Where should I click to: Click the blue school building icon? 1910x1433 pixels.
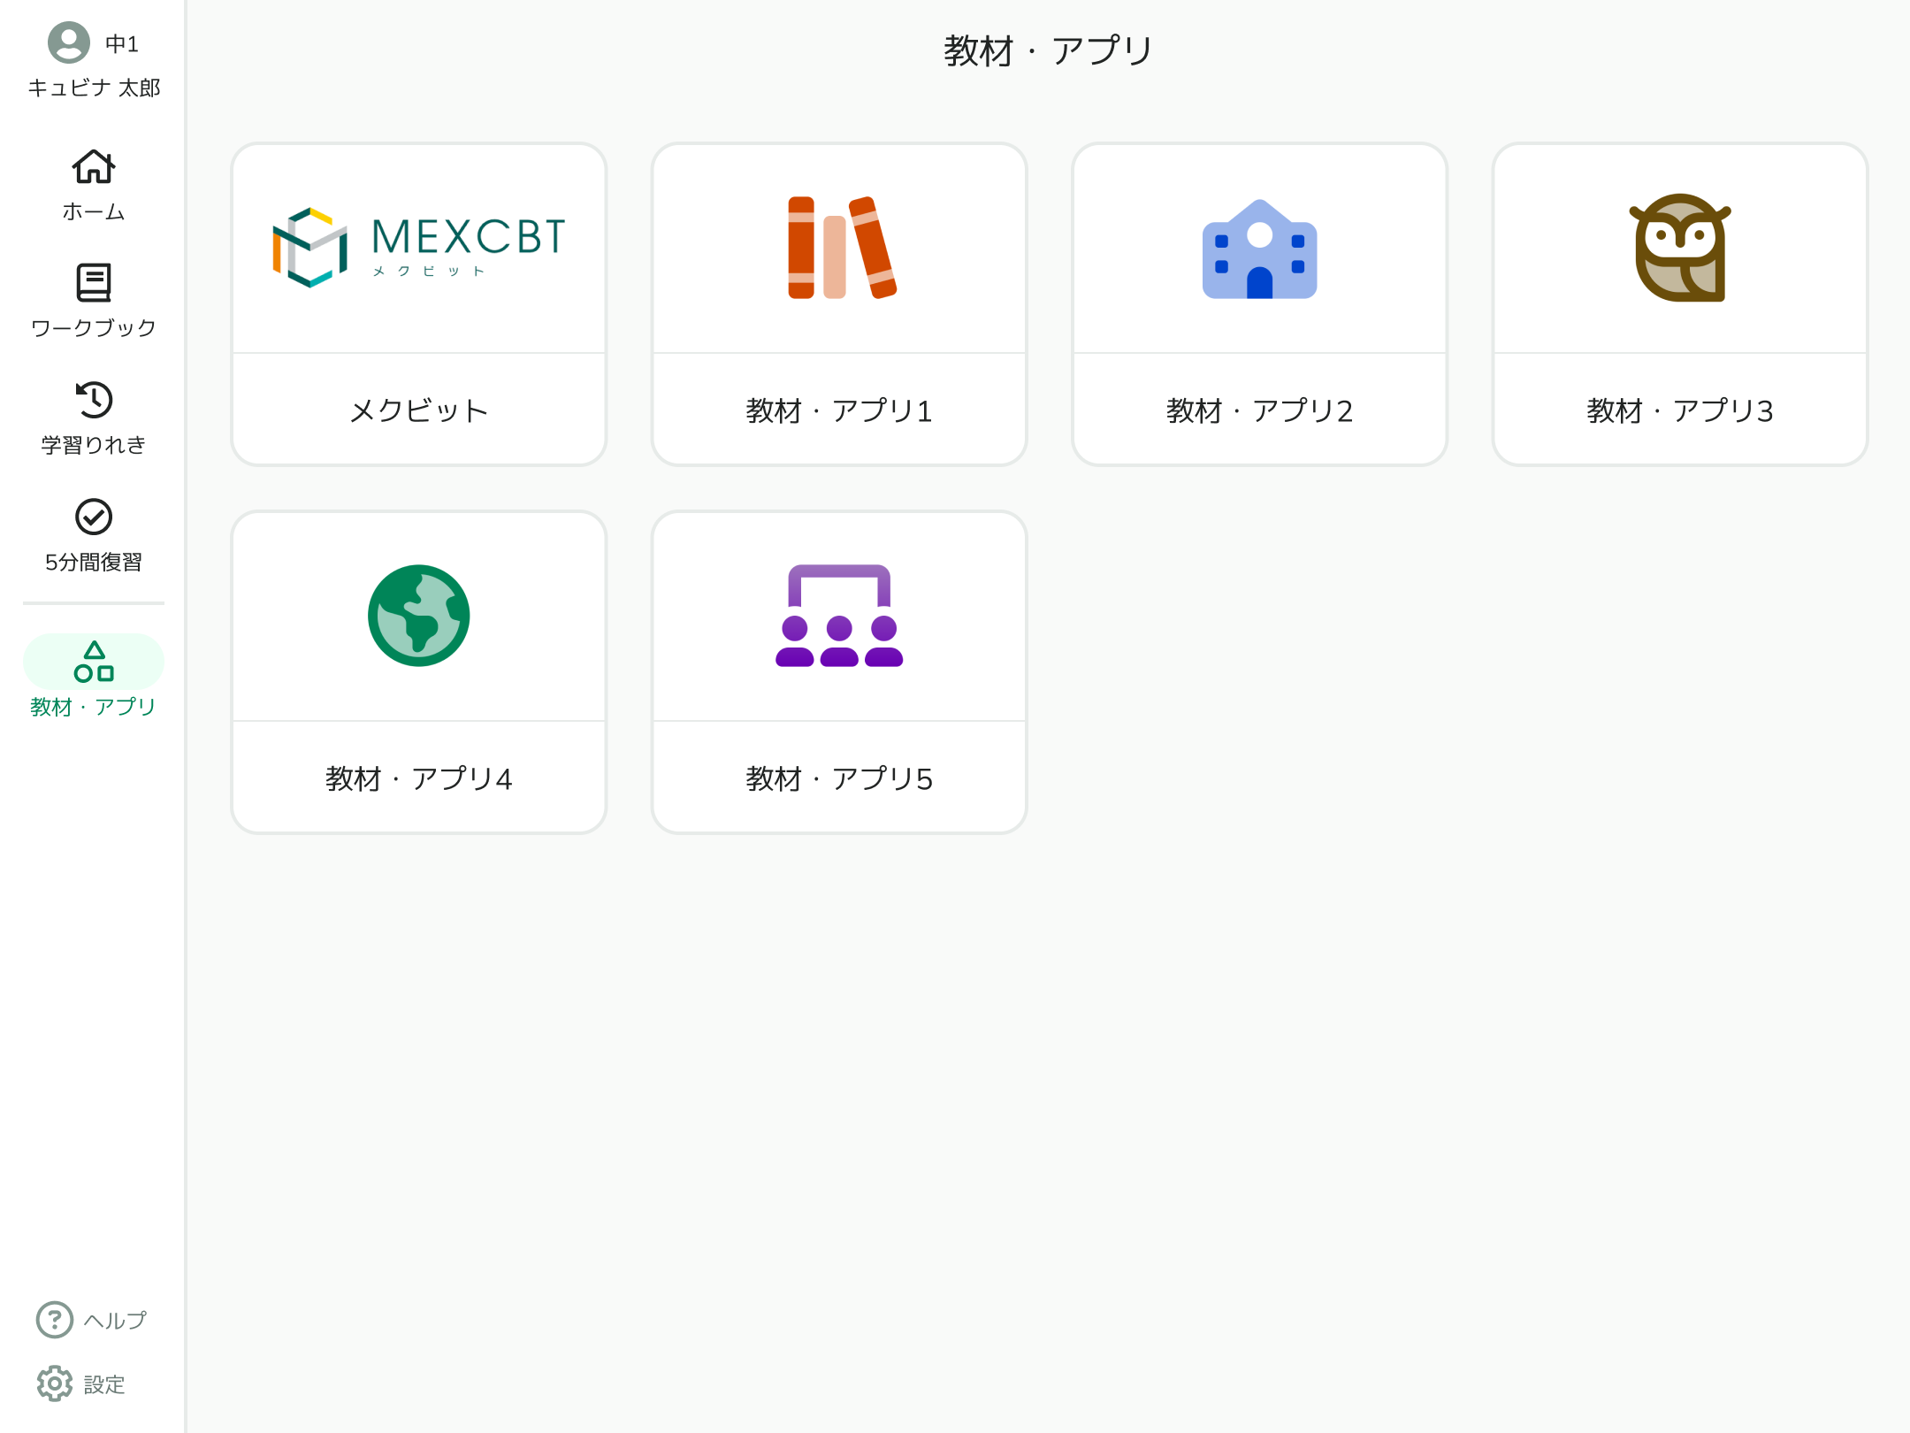point(1259,249)
